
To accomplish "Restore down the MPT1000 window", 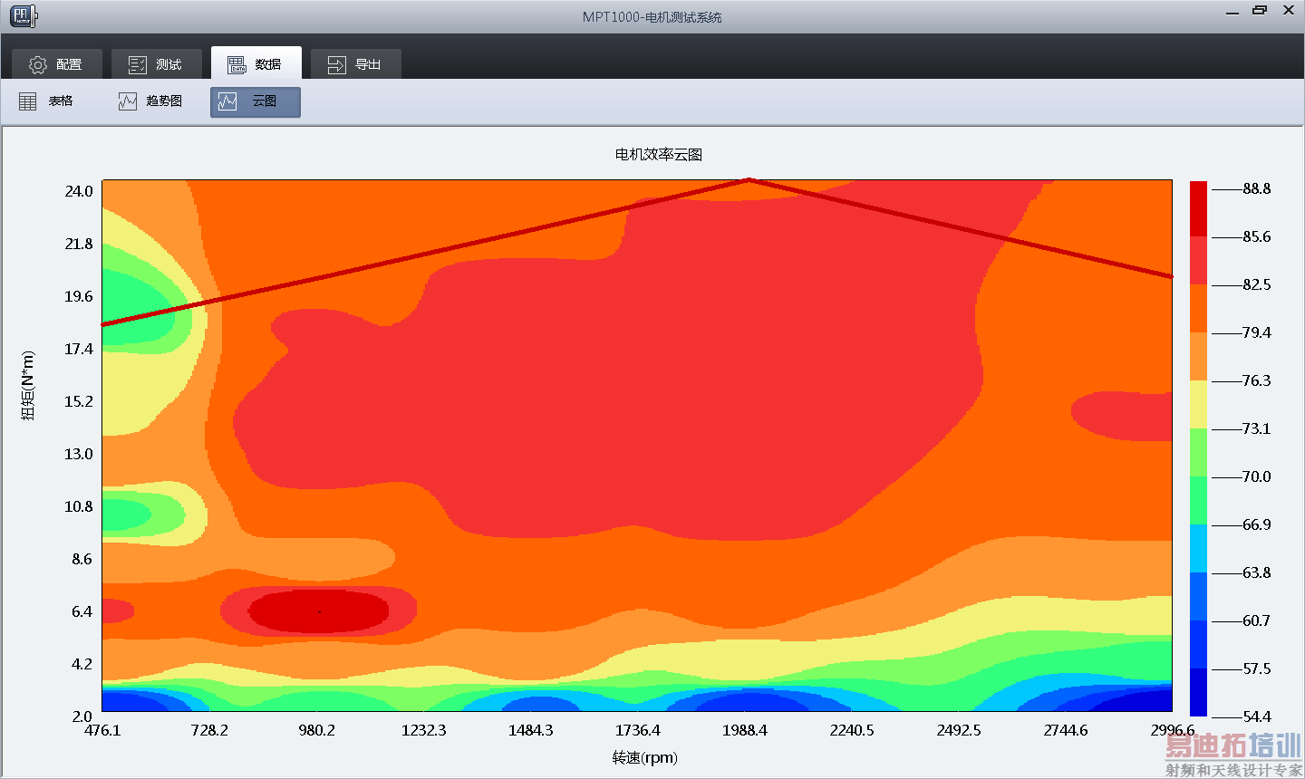I will pyautogui.click(x=1260, y=11).
